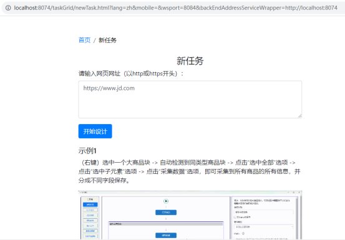The image size is (345, 240).
Task: Click the 新任务 page heading
Action: [190, 60]
